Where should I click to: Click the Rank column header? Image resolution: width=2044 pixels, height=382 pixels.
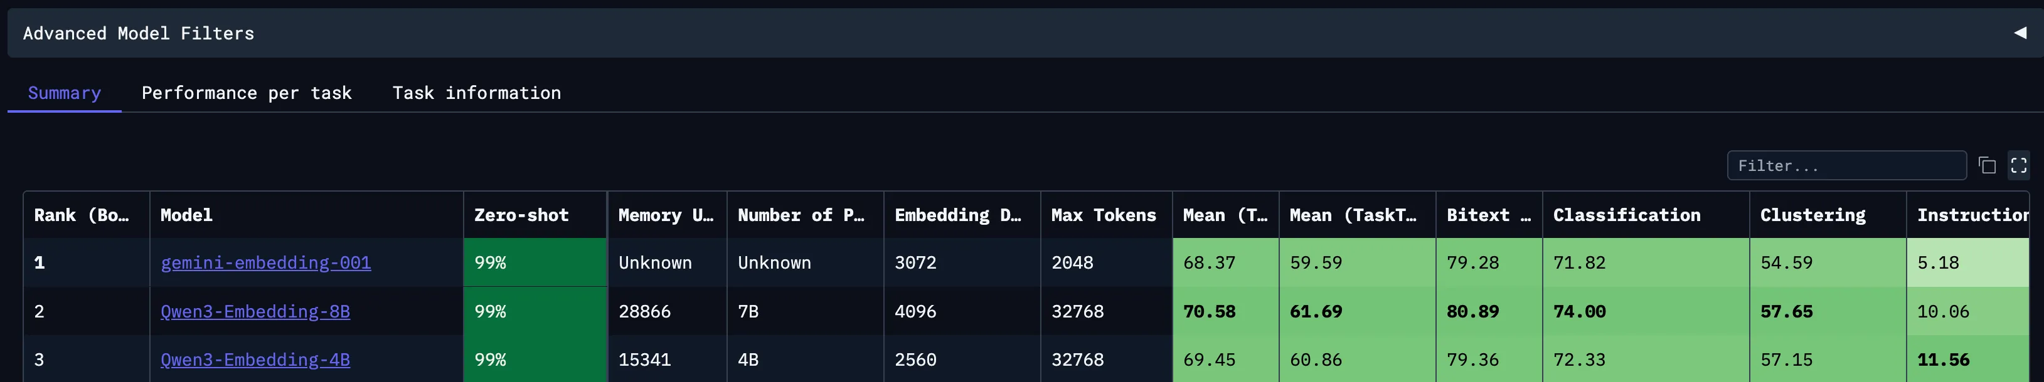(x=81, y=215)
